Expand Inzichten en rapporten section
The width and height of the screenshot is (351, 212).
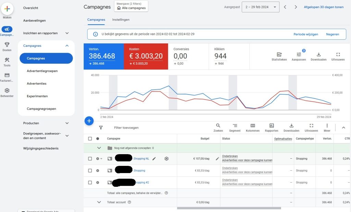[67, 33]
